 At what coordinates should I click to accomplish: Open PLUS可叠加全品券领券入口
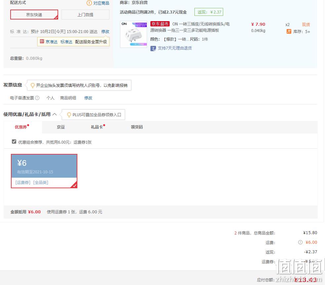(97, 115)
